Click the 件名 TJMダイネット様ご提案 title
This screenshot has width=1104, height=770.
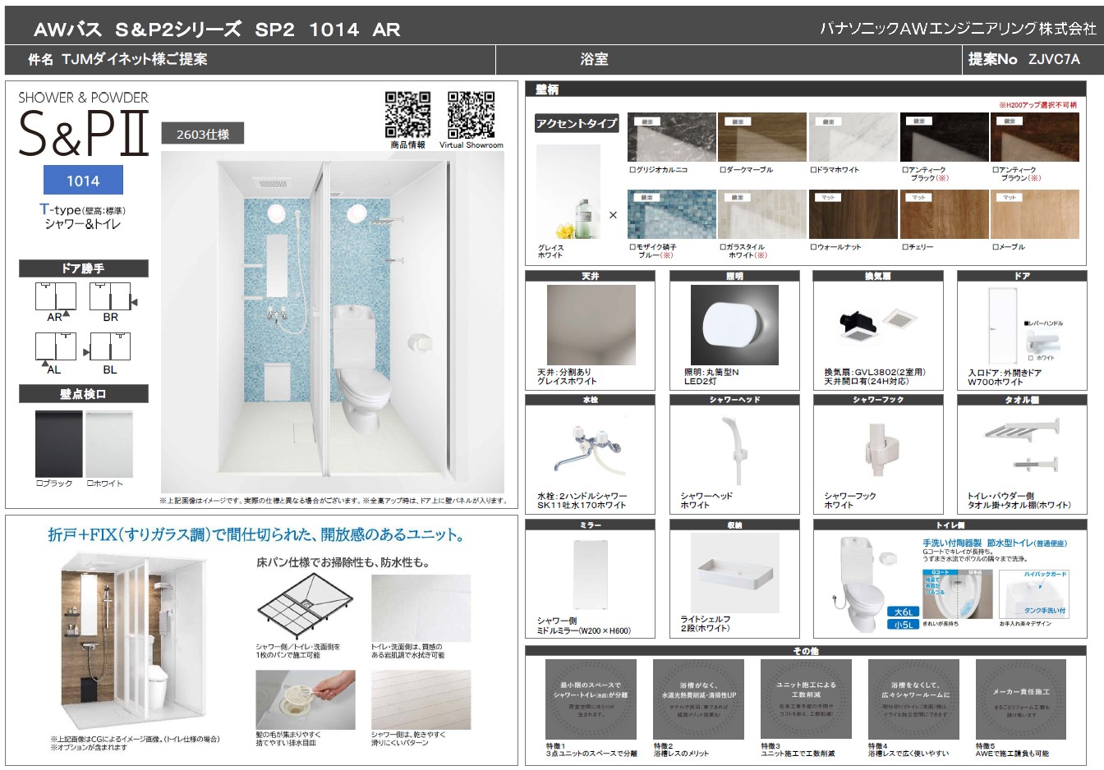[117, 59]
